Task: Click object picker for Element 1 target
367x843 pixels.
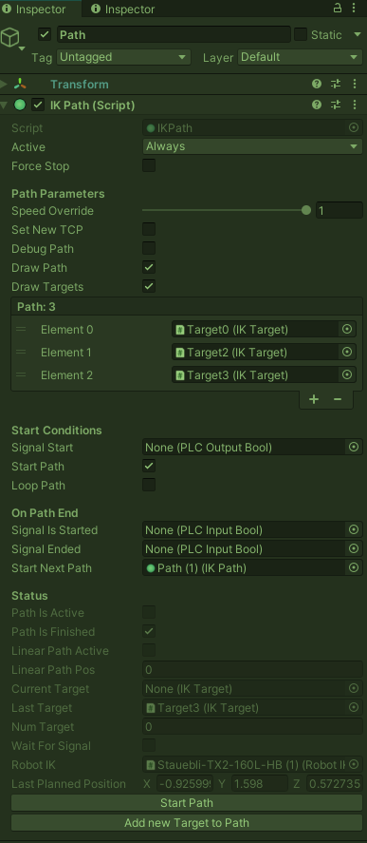Action: click(x=347, y=353)
